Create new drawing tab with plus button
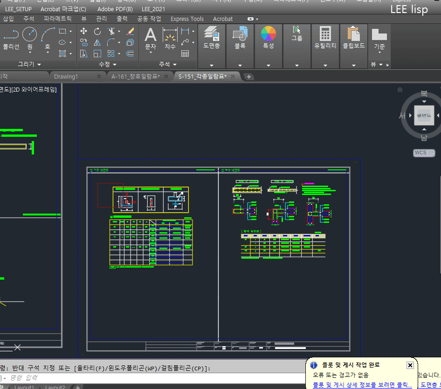 coord(248,77)
